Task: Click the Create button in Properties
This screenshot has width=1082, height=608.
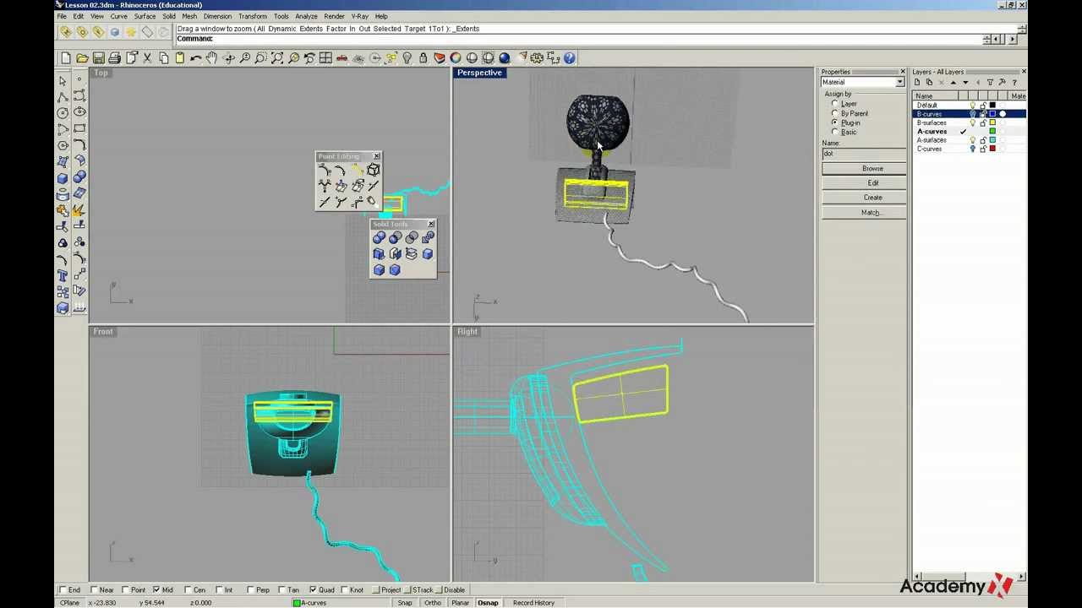Action: [x=864, y=198]
